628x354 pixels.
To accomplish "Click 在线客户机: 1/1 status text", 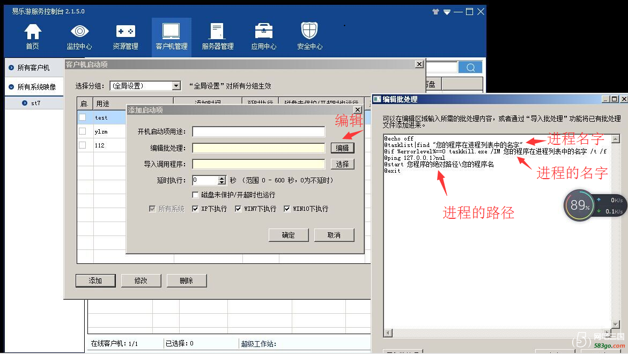I will point(114,344).
